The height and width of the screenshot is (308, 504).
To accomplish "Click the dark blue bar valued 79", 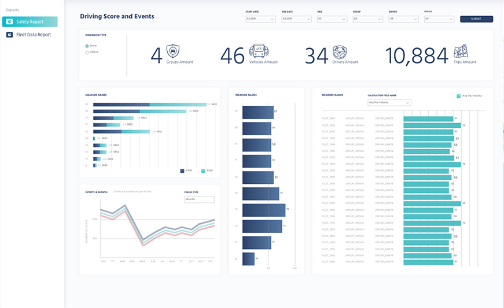I will click(x=264, y=210).
